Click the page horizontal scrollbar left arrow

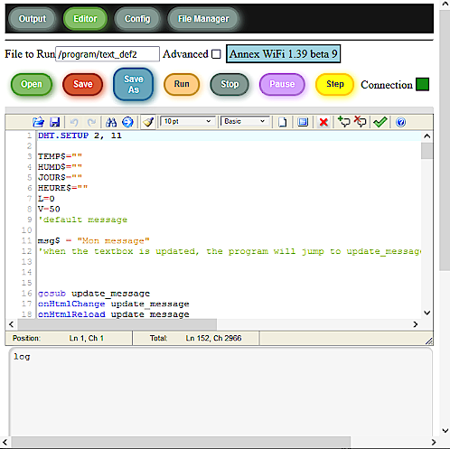5,442
